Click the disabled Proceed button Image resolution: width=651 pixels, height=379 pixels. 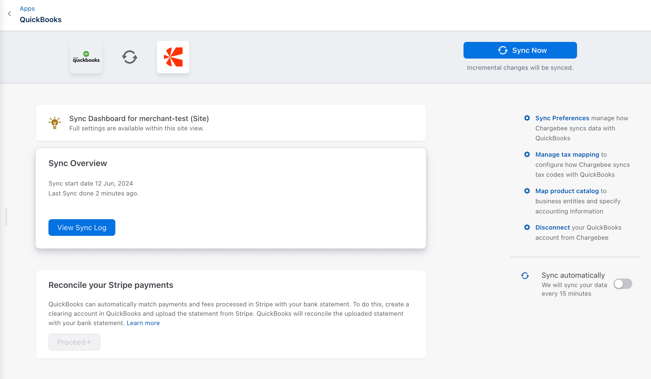pos(74,342)
